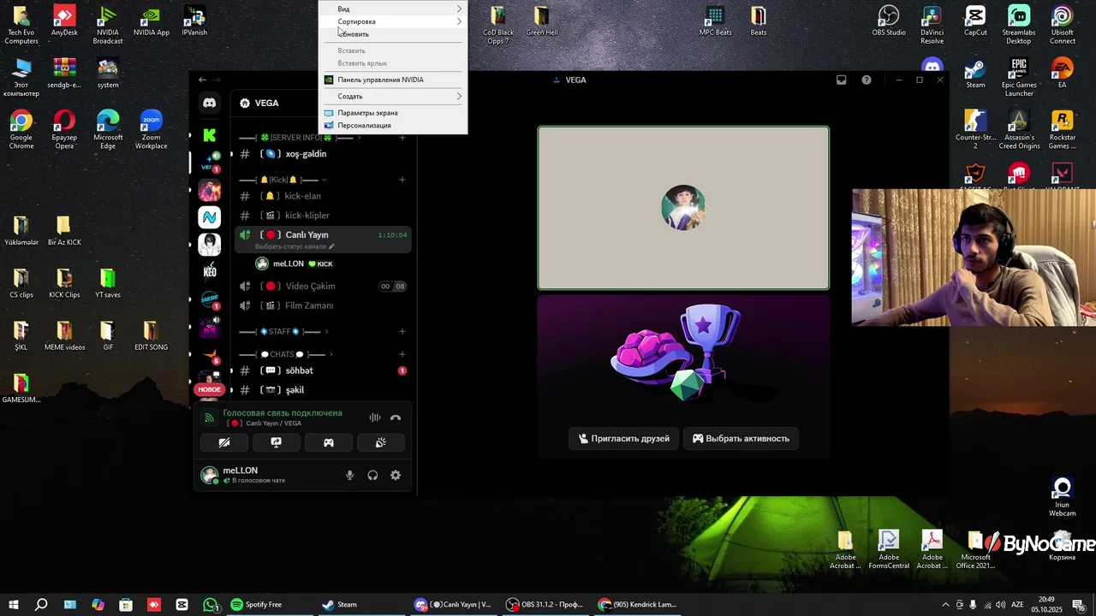Screen dimensions: 1096x616
Task: Open the kick-elan channel
Action: (x=323, y=196)
